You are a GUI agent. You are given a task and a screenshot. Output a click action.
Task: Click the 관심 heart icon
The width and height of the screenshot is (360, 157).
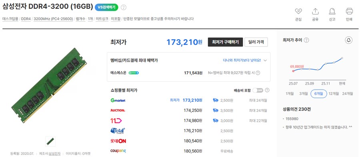[298, 11]
